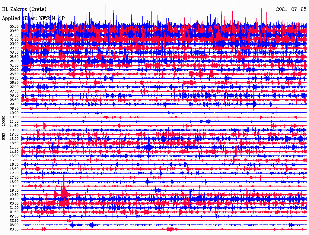This screenshot has height=235, width=309.
Task: Click the 13:00 time label
Action: click(x=14, y=139)
